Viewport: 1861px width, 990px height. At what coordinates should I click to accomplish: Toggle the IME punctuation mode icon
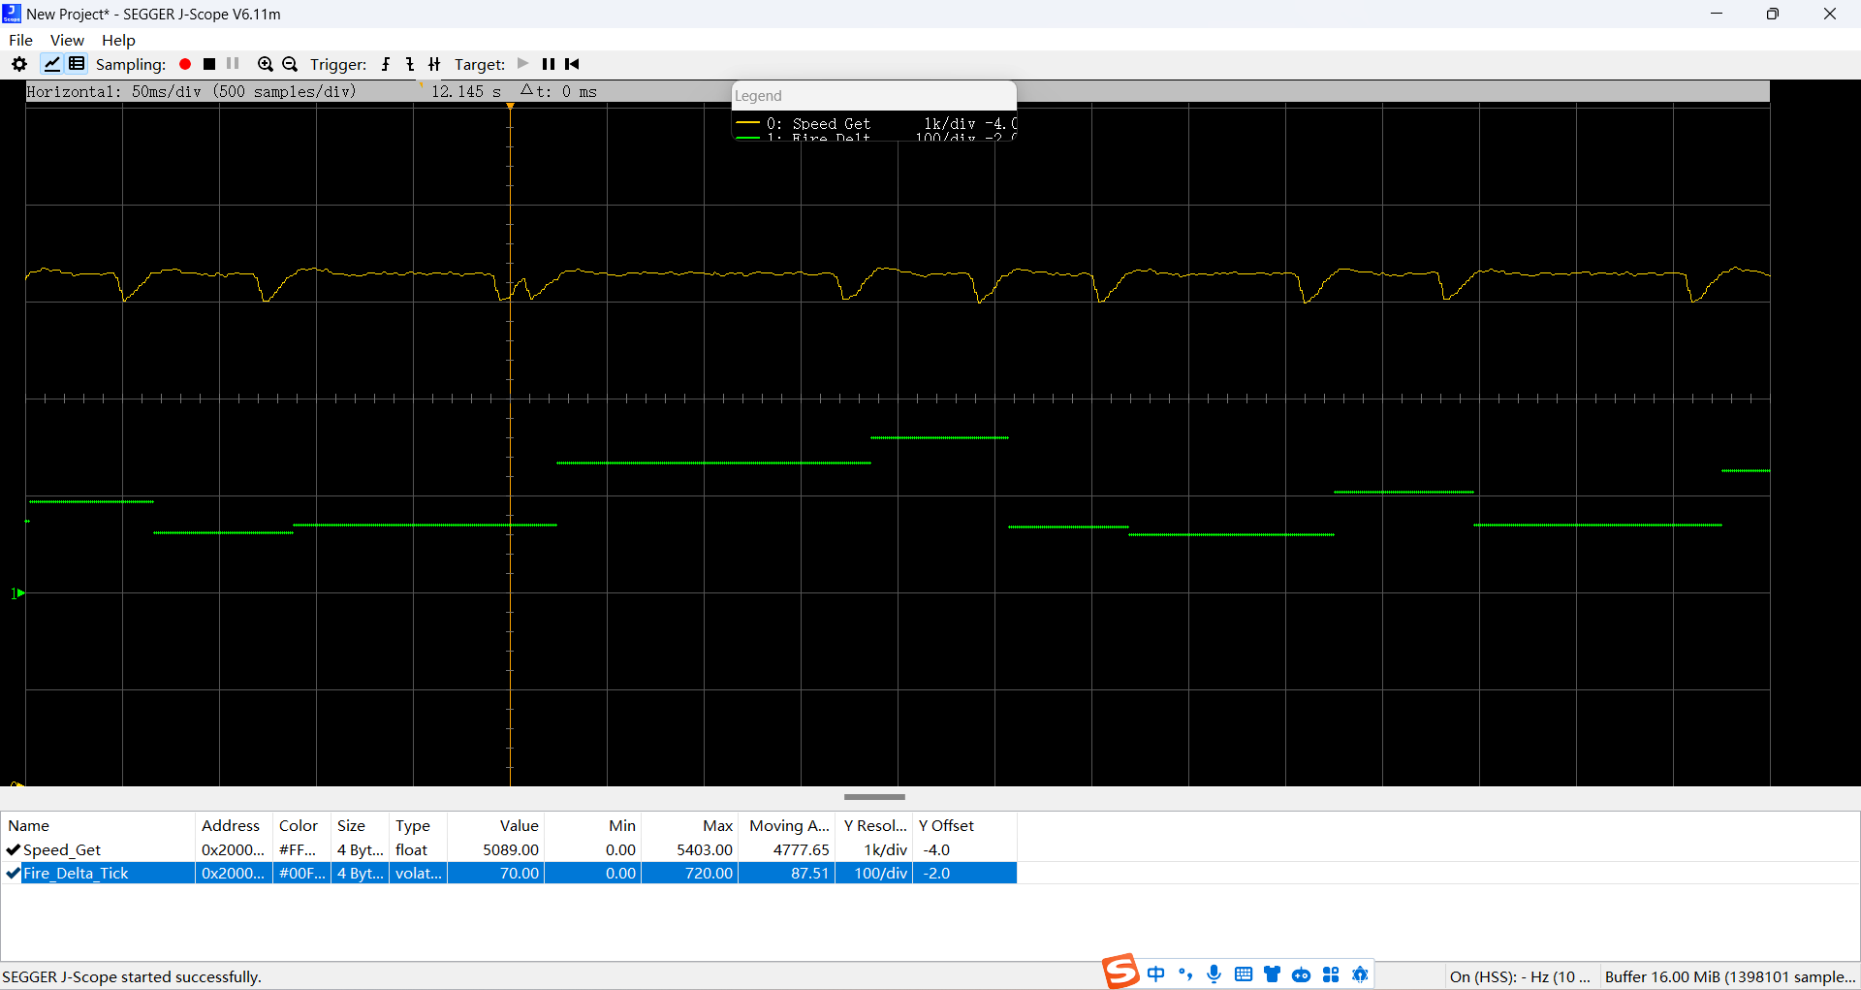coord(1185,974)
